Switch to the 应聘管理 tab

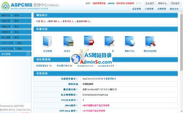(162, 9)
